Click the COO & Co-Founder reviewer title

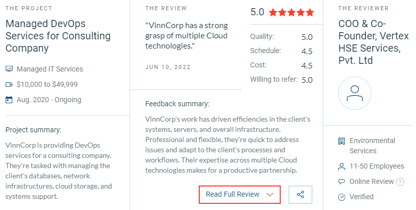[x=373, y=42]
